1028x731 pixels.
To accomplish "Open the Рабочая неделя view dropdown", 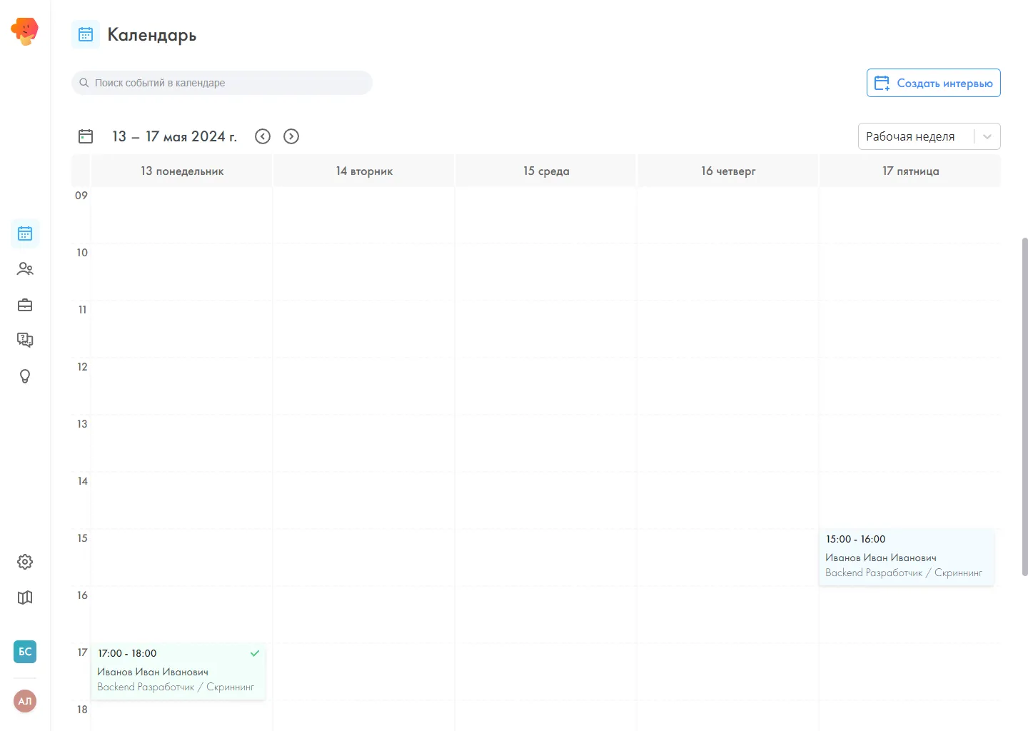I will coord(929,136).
